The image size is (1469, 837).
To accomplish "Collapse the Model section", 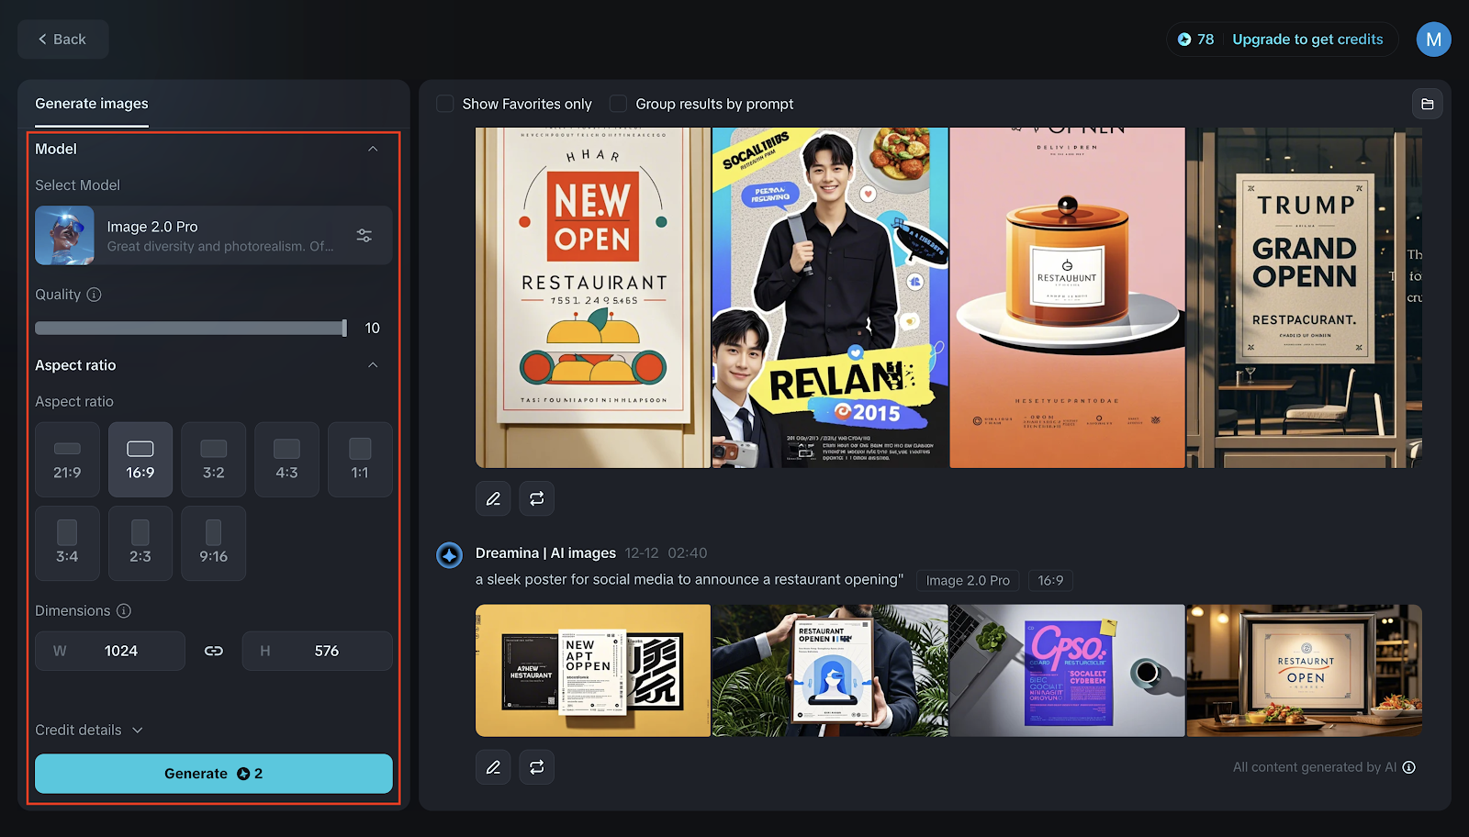I will click(x=373, y=149).
